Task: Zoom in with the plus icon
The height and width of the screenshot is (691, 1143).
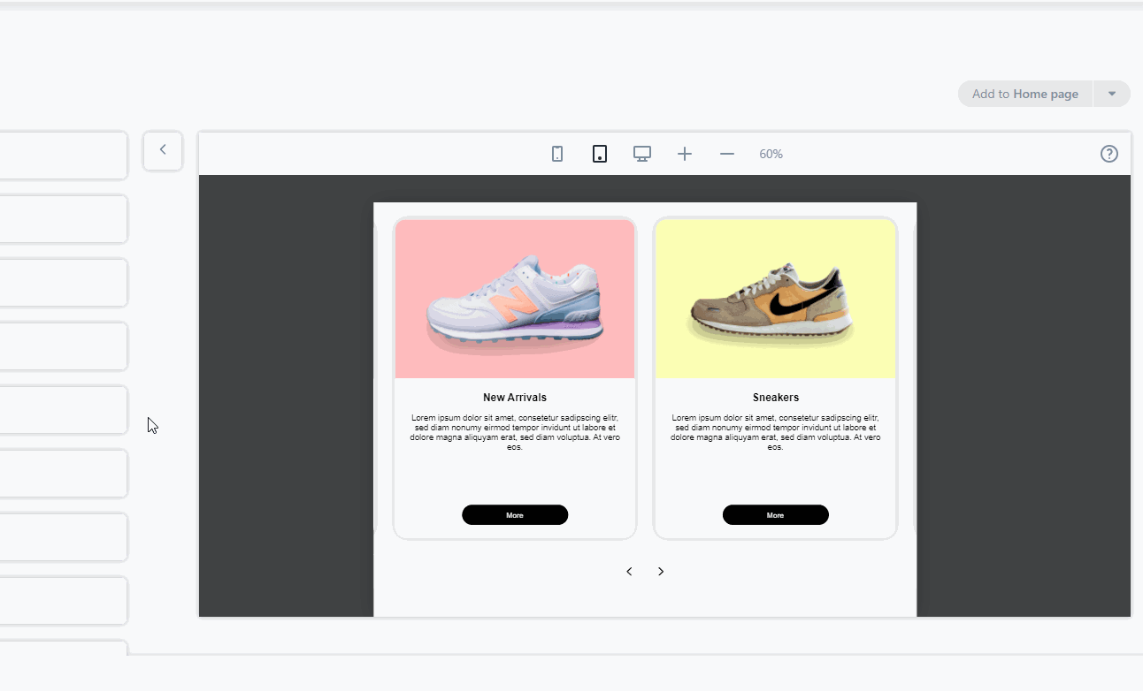Action: coord(685,154)
